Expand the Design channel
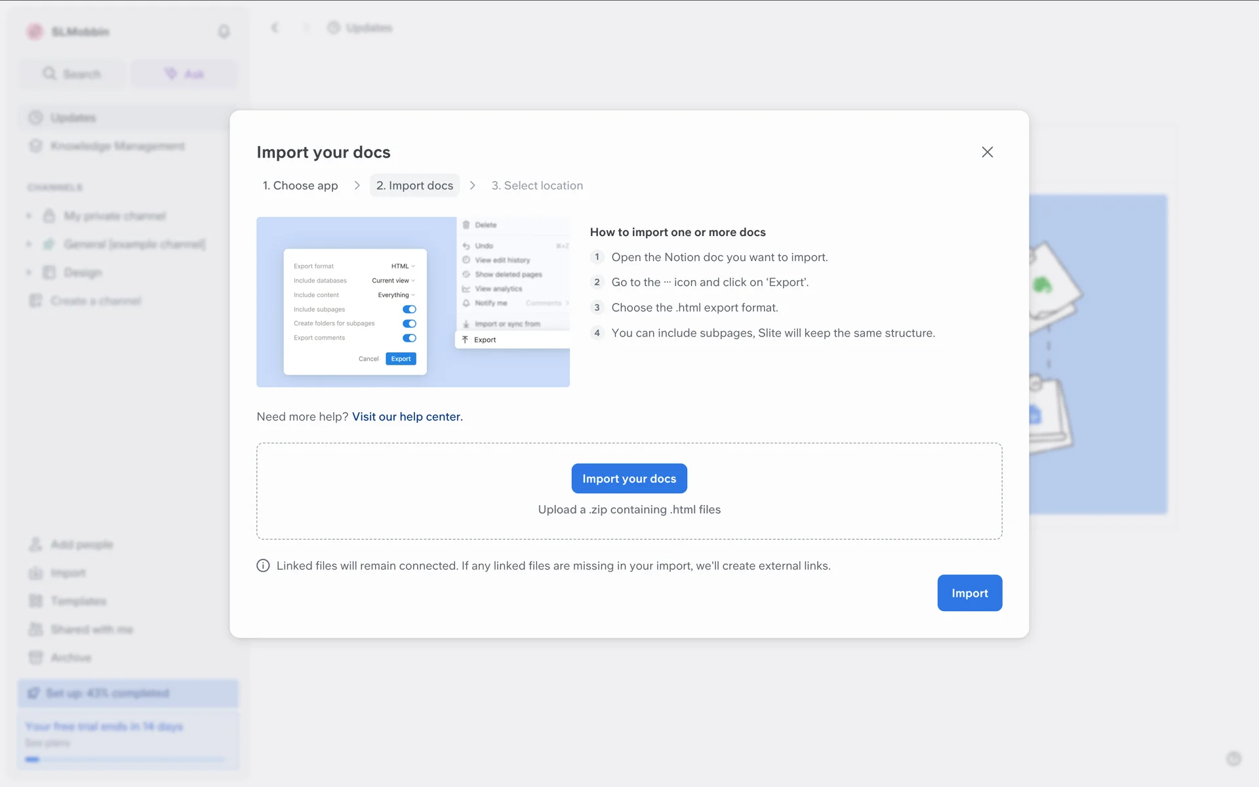1259x787 pixels. pos(29,272)
